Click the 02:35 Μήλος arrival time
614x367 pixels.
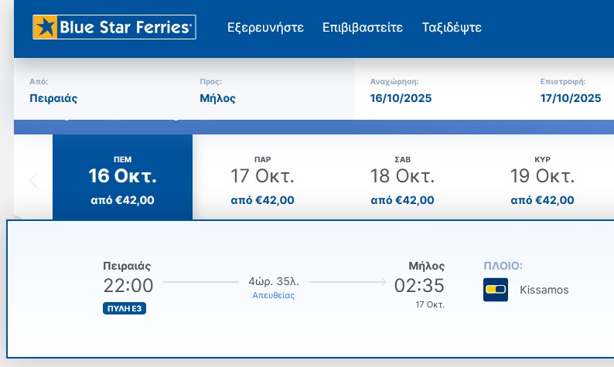click(x=419, y=285)
